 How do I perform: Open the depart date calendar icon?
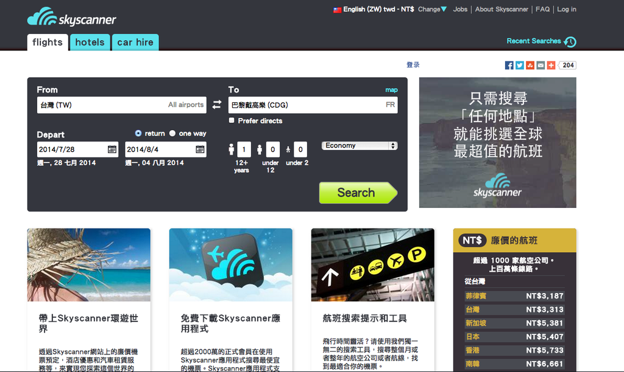(x=112, y=150)
